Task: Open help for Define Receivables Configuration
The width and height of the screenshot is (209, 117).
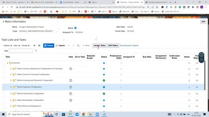Action: (x=71, y=100)
